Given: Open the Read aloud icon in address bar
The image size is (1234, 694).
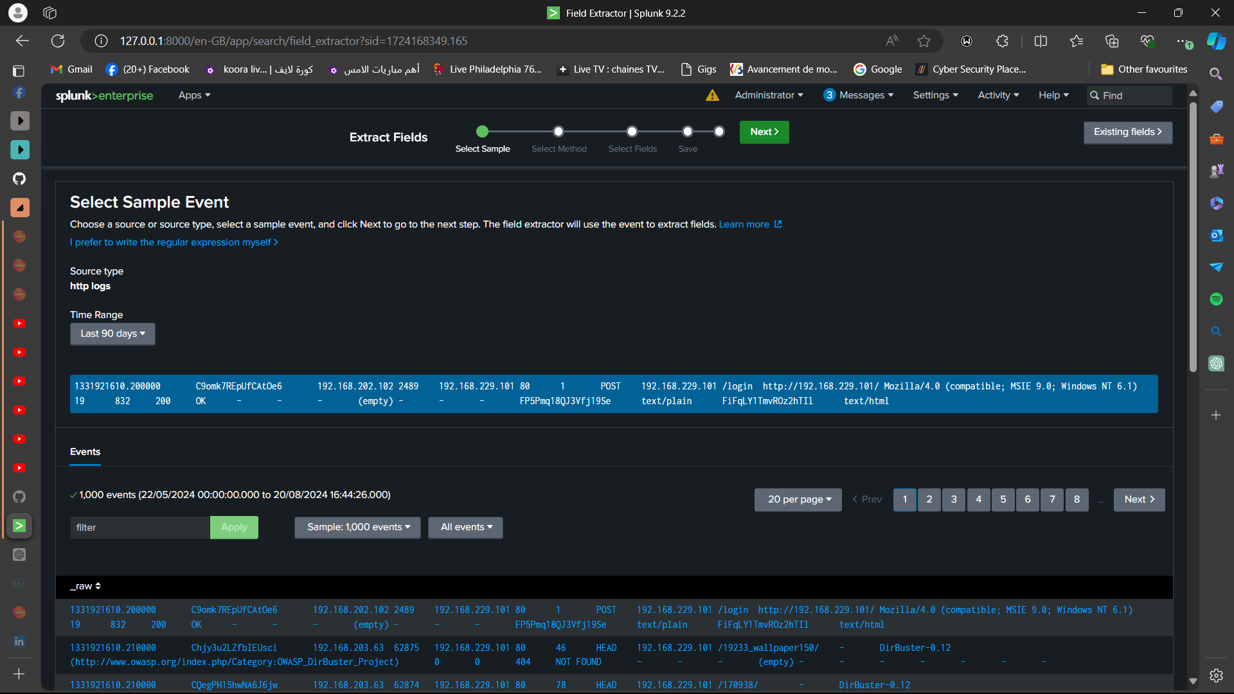Looking at the screenshot, I should click(891, 41).
